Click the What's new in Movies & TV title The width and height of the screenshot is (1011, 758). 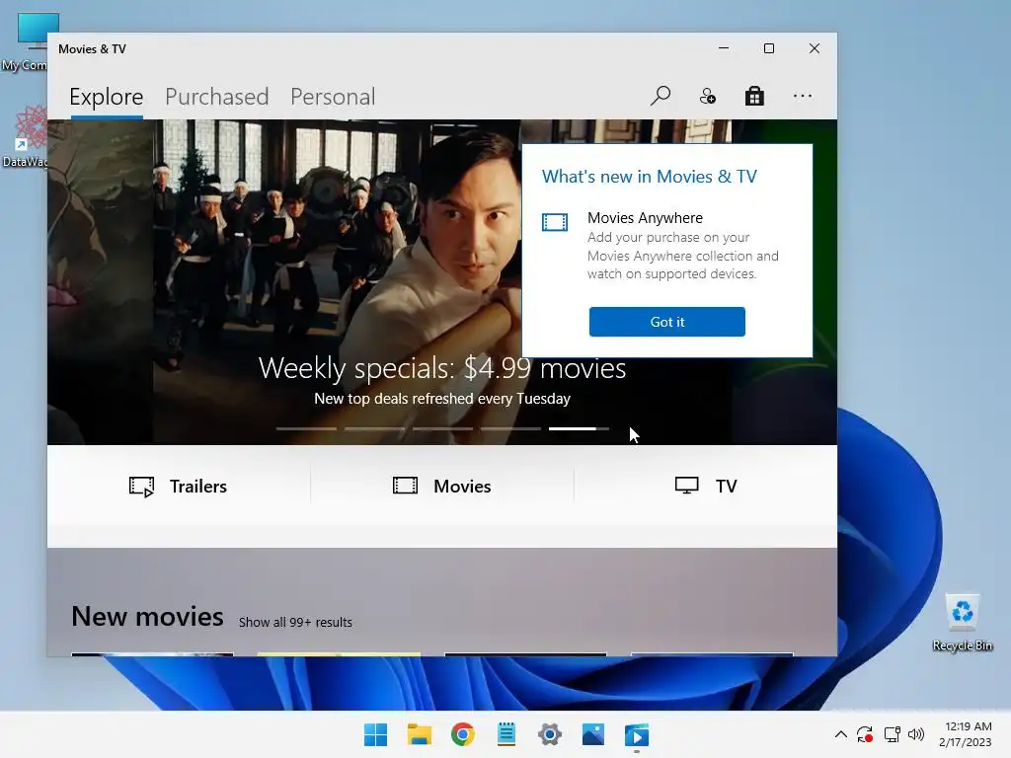point(650,177)
